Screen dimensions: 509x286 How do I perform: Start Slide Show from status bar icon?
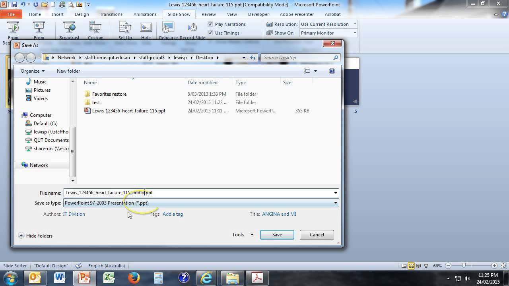coord(426,266)
